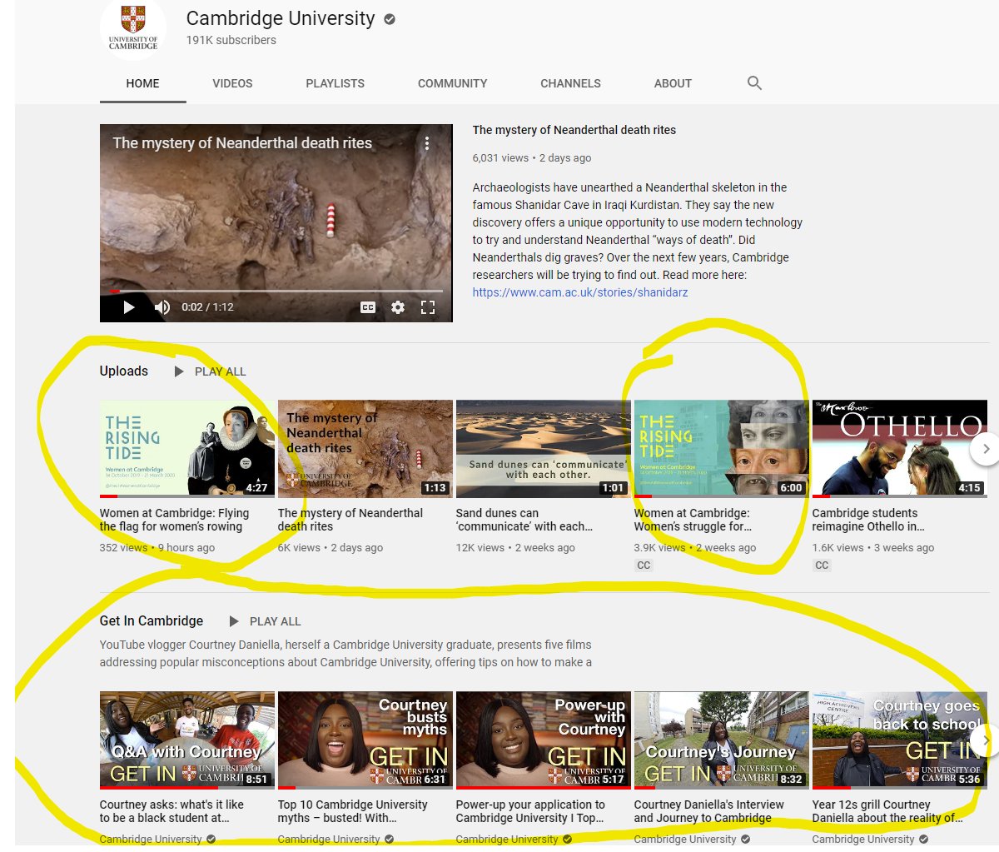This screenshot has width=999, height=852.
Task: Open 'Courtney Daniella's Interview and Journey' title
Action: 709,811
